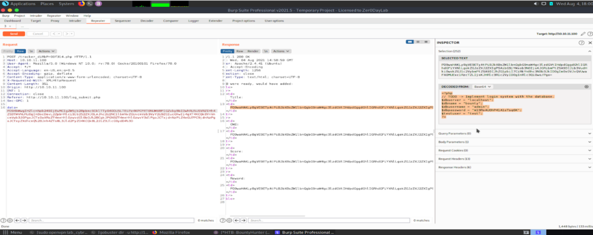Open the request Actions dropdown

click(x=47, y=51)
